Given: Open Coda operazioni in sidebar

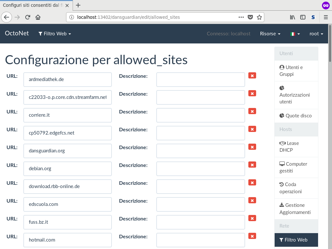Looking at the screenshot, I should [x=296, y=188].
